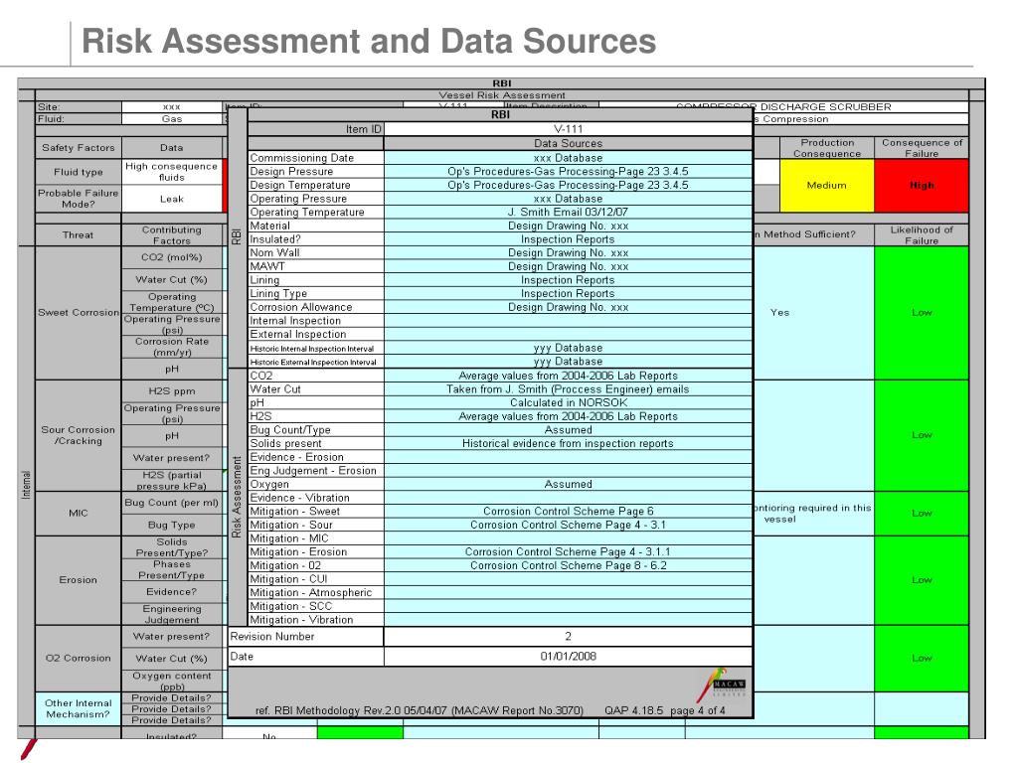The width and height of the screenshot is (1018, 763).
Task: Select 'High consequence fluids' data cell
Action: (171, 172)
